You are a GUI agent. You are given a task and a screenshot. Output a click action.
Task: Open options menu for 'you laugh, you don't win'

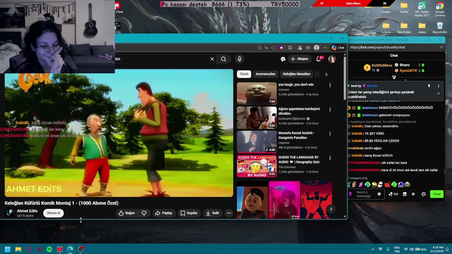330,85
